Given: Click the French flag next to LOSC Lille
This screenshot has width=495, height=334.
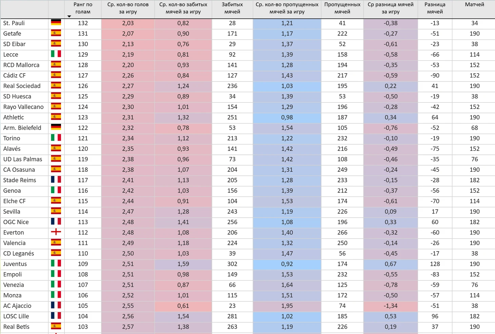Looking at the screenshot, I should coord(56,316).
